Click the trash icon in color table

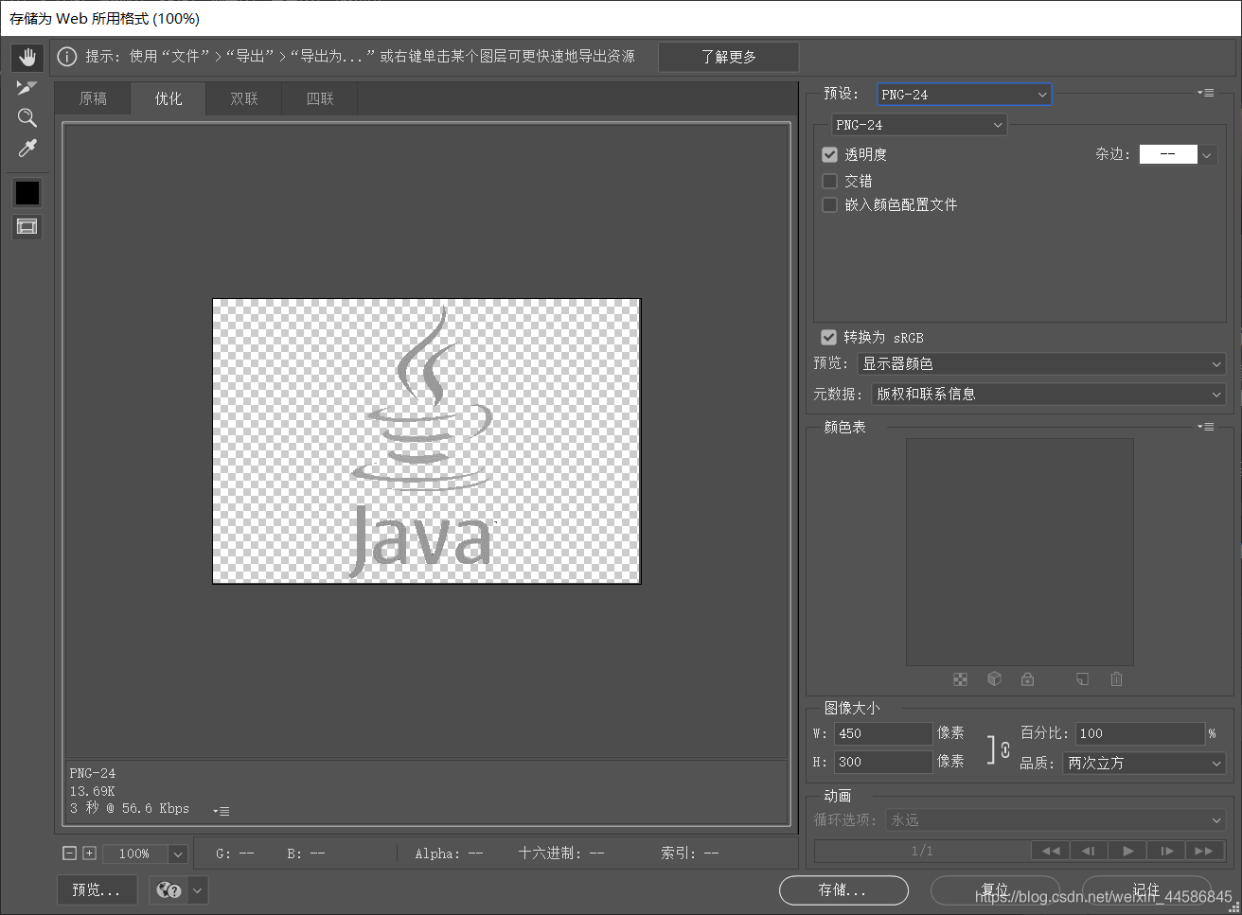click(x=1116, y=679)
